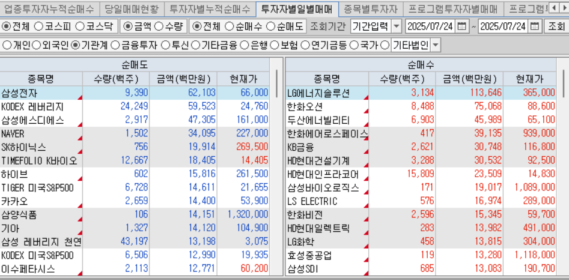This screenshot has width=569, height=280.
Task: Sort by 순매수 종목명 column header
Action: [327, 79]
